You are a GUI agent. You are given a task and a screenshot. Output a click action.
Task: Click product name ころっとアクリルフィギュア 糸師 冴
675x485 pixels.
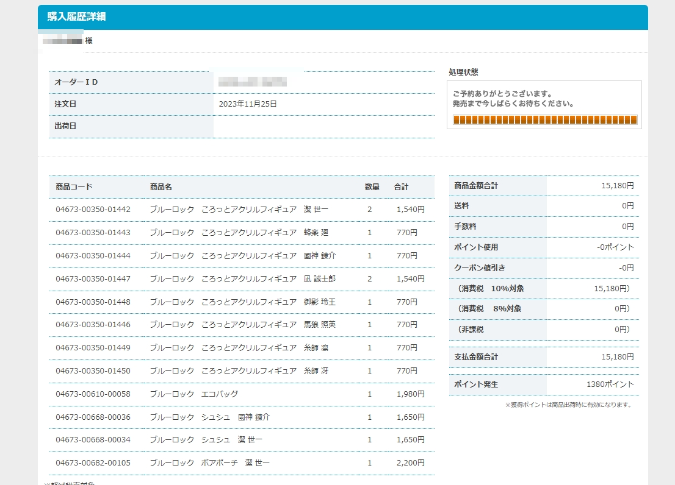click(x=265, y=370)
